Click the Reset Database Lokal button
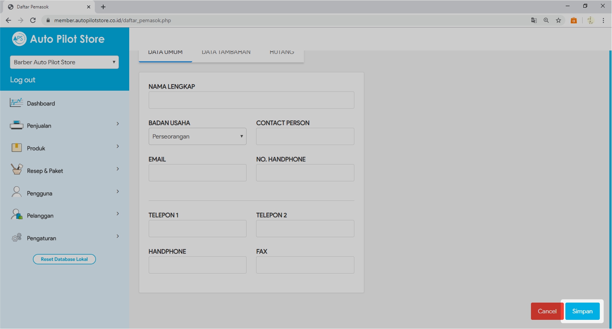The width and height of the screenshot is (612, 329). pos(64,259)
